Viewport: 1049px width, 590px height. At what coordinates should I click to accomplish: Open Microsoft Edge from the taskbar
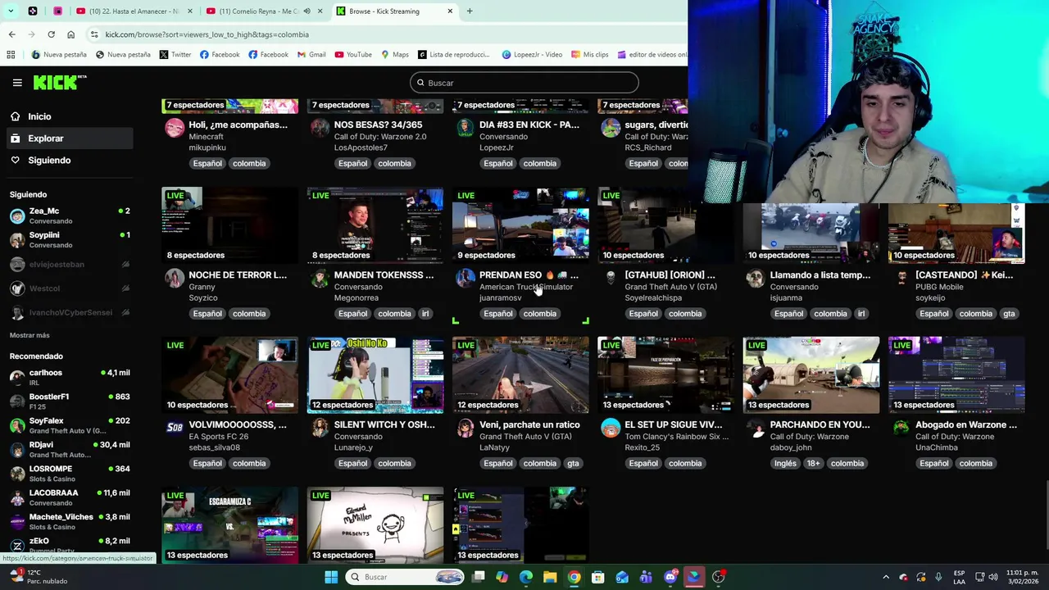coord(526,577)
